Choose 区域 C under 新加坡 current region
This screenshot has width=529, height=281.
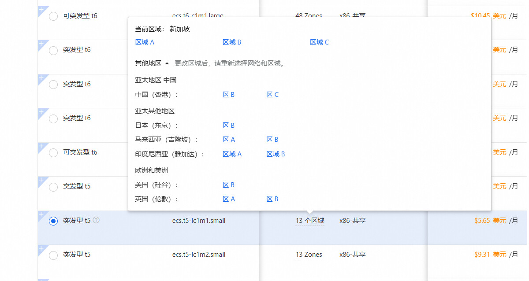319,42
